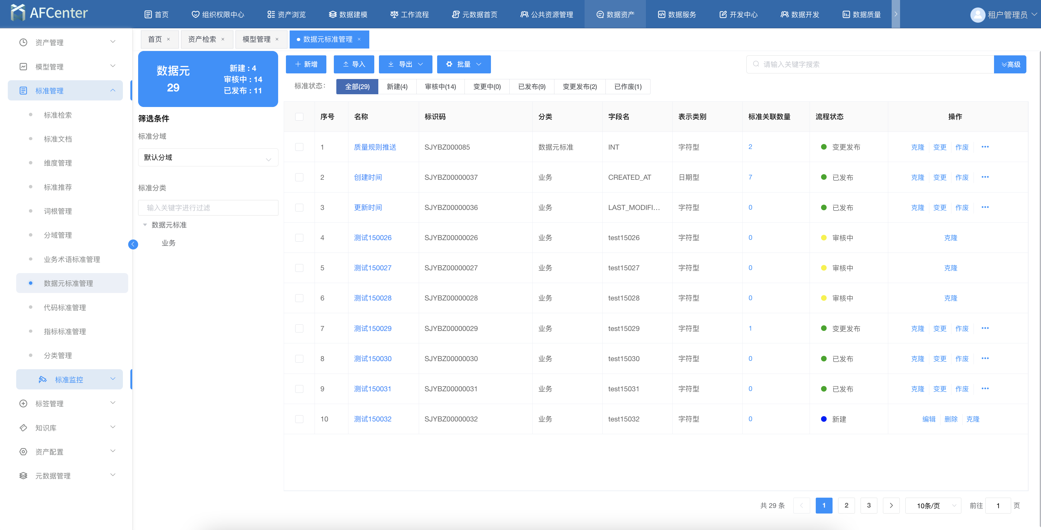This screenshot has height=530, width=1041.
Task: Open more actions for 测试150031 row
Action: click(985, 388)
